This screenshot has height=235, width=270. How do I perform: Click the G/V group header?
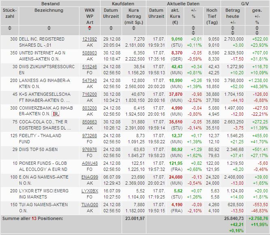[x=245, y=4]
